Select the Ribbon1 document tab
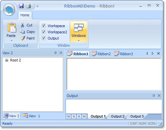This screenshot has height=130, width=166. click(78, 54)
